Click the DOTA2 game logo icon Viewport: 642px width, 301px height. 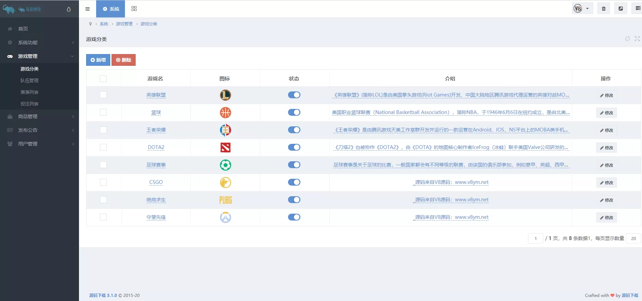[x=225, y=147]
